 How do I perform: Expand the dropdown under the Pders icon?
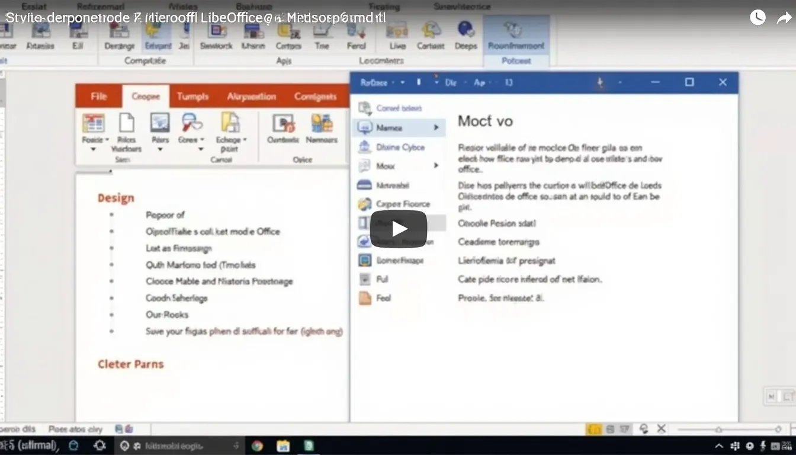159,148
